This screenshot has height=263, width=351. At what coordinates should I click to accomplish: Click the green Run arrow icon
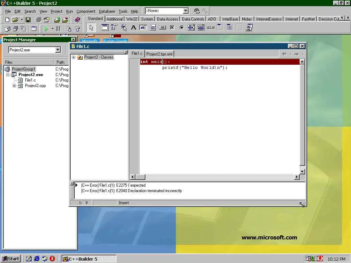point(46,29)
